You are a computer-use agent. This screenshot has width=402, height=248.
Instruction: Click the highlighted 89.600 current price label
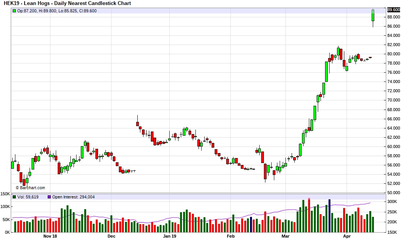coord(394,10)
